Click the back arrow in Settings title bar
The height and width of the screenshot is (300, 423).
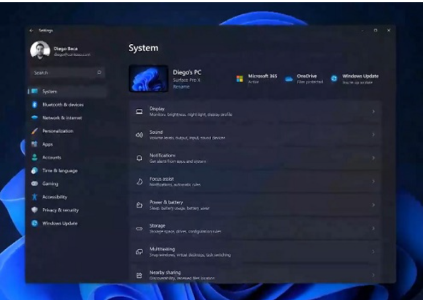pos(31,31)
